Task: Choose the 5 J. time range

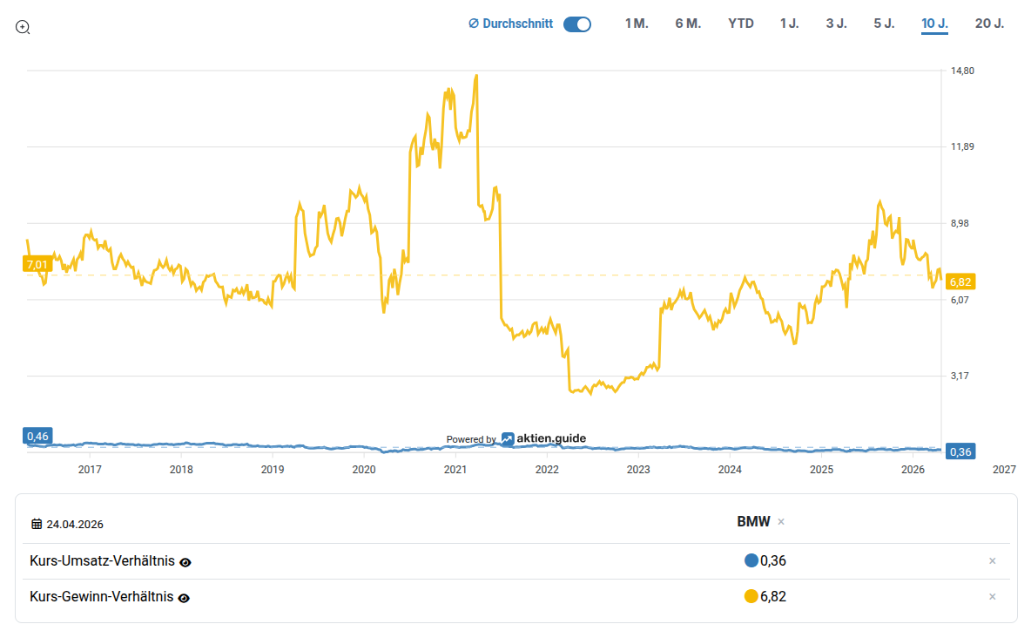Action: [x=884, y=24]
